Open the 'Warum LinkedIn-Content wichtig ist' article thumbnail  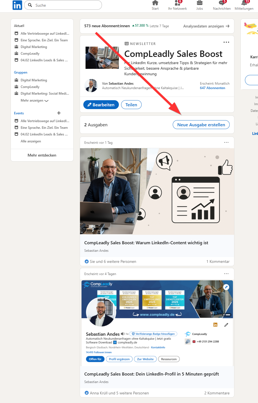point(157,191)
